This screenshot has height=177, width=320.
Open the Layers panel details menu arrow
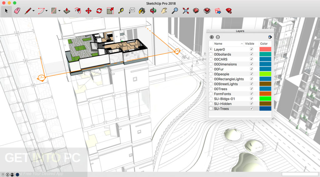click(270, 37)
